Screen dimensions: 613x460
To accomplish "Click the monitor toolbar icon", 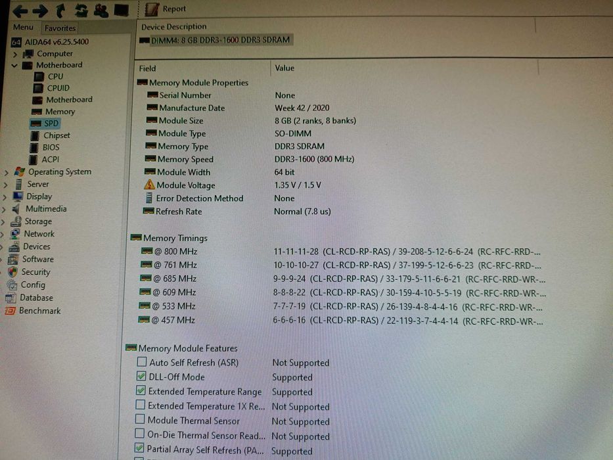I will coord(121,10).
